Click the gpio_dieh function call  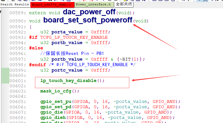[53, 118]
